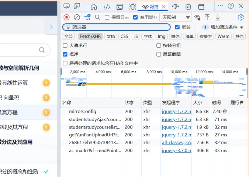Open chapter 直线及其方程 in course list
This screenshot has width=249, height=177.
click(14, 127)
